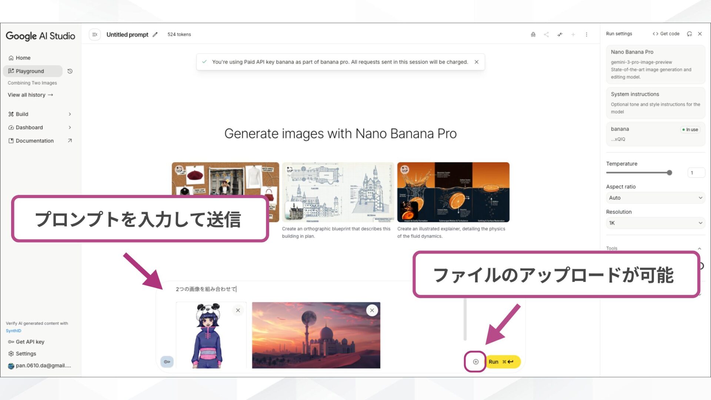Adjust the Temperature slider
Image resolution: width=711 pixels, height=400 pixels.
pyautogui.click(x=669, y=173)
